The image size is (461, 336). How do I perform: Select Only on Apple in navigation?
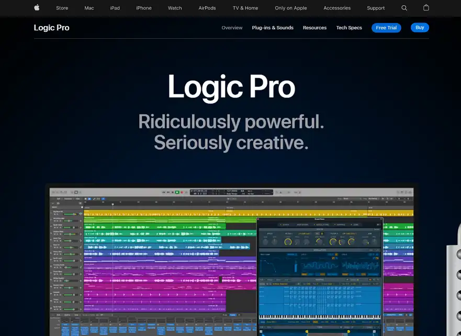(291, 8)
